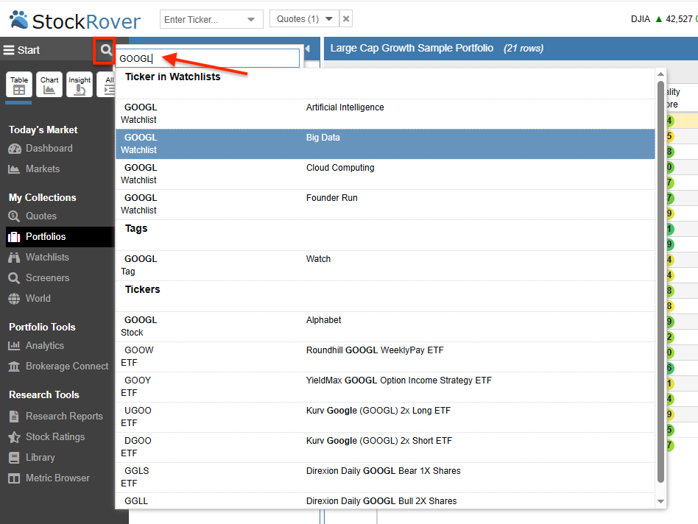This screenshot has width=698, height=524.
Task: Open Quotes collection
Action: (32, 216)
